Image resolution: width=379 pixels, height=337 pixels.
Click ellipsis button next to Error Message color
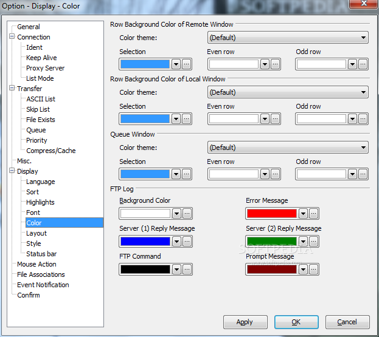coord(313,214)
